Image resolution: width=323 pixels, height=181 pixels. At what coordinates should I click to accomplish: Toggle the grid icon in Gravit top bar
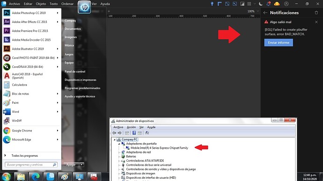[x=249, y=4]
